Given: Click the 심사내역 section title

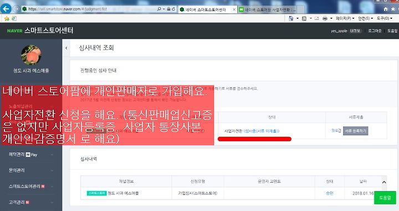Looking at the screenshot, I should pyautogui.click(x=89, y=159).
